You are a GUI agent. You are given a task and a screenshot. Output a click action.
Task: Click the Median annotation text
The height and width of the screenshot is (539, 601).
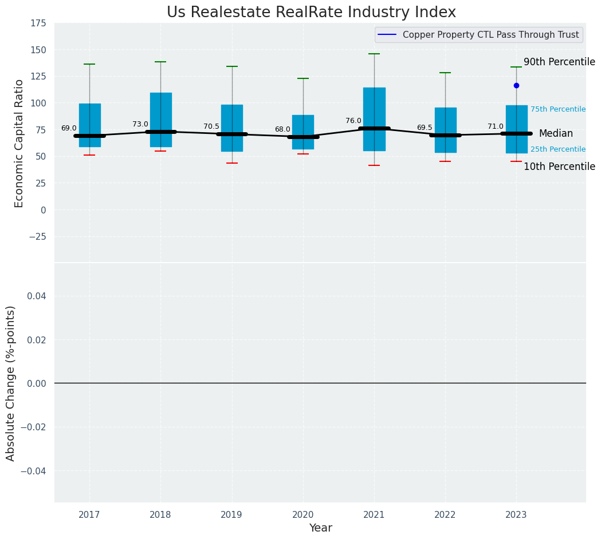556,134
